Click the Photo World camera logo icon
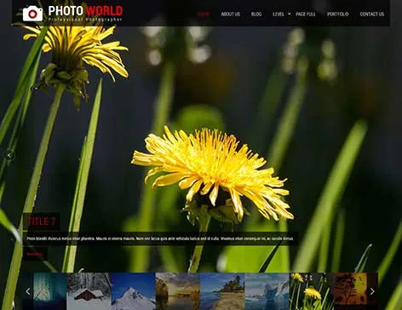The width and height of the screenshot is (402, 310). (32, 14)
